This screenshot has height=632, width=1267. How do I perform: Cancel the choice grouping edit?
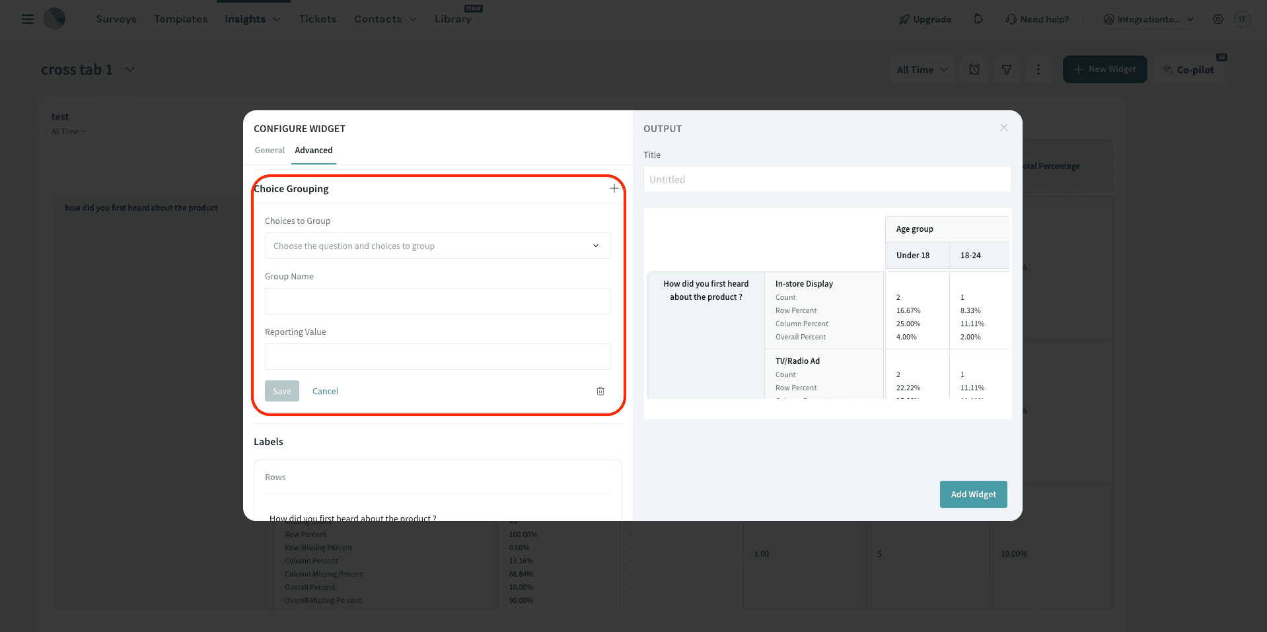tap(325, 392)
